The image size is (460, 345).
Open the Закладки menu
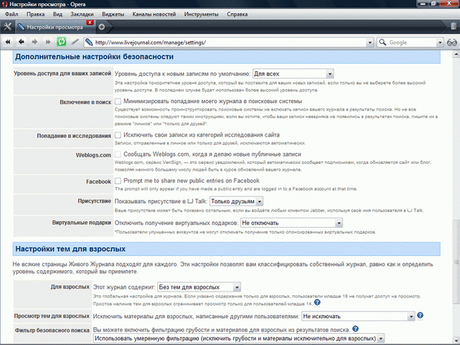82,14
